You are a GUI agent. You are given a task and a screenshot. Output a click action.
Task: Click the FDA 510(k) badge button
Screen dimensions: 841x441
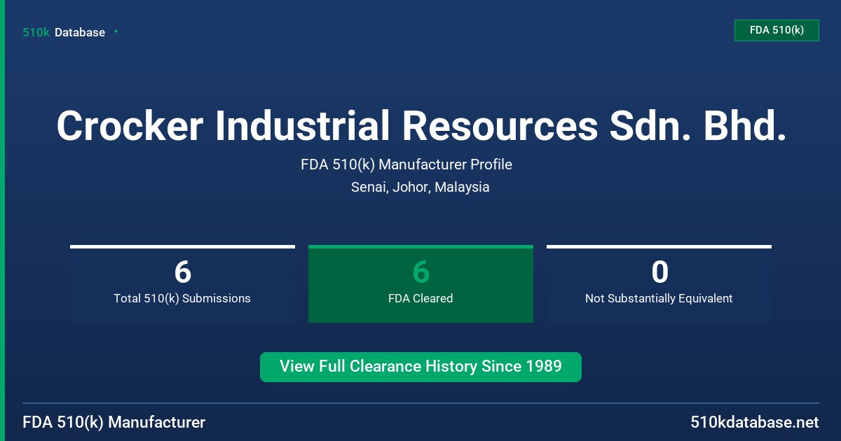coord(777,30)
